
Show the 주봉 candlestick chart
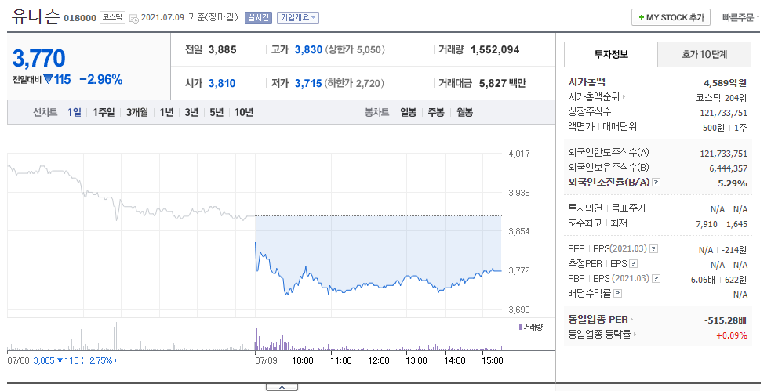click(435, 113)
